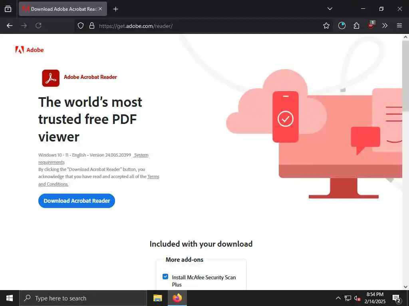
Task: Show hidden system tray icons
Action: 338,298
